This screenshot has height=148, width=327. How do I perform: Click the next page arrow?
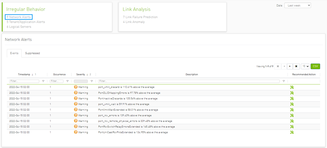pyautogui.click(x=290, y=66)
